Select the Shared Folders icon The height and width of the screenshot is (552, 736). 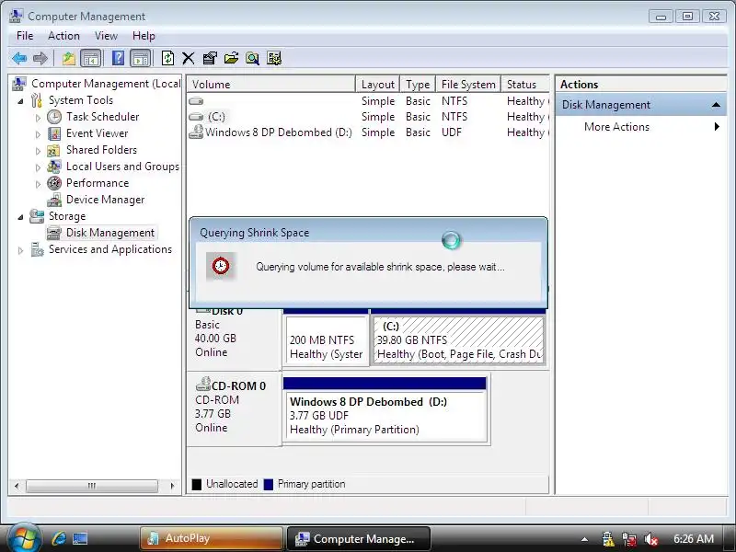[53, 150]
